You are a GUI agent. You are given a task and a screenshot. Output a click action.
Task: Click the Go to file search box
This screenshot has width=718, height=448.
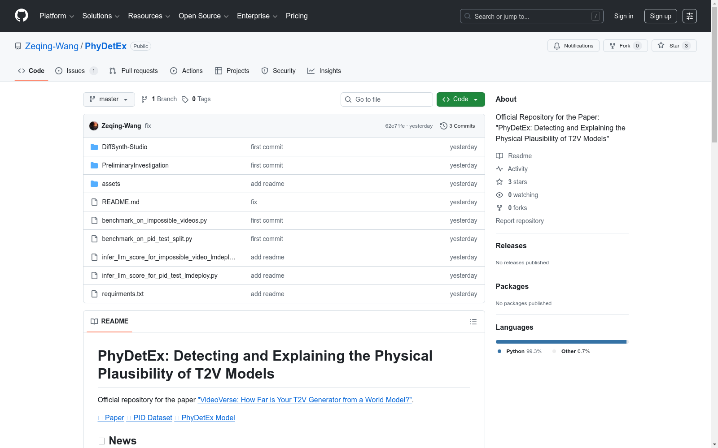(x=387, y=99)
